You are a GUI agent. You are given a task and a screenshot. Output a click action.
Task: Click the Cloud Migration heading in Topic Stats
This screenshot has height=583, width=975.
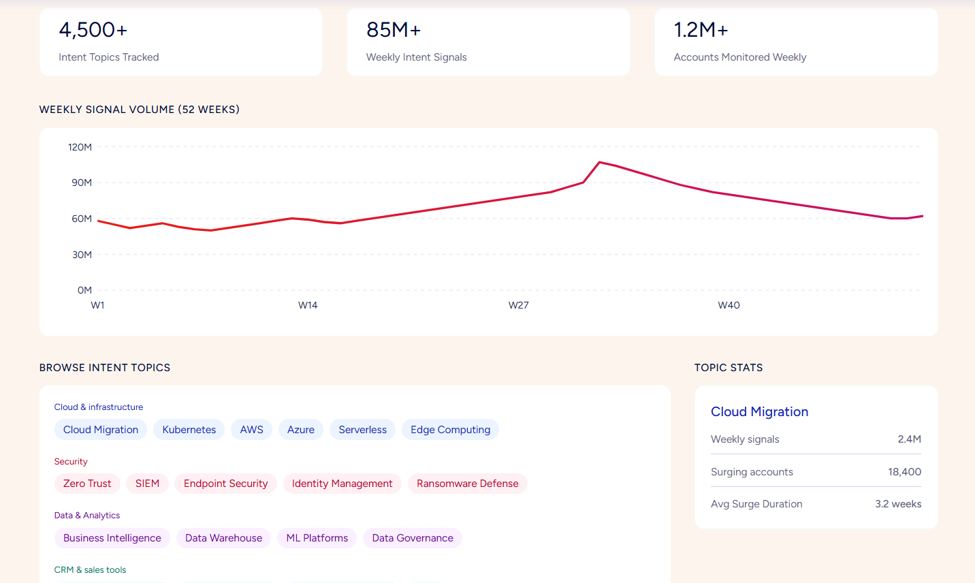pos(760,411)
